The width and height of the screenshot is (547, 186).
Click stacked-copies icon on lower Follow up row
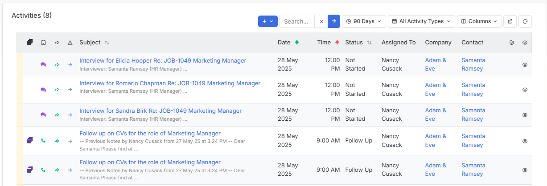pyautogui.click(x=30, y=170)
